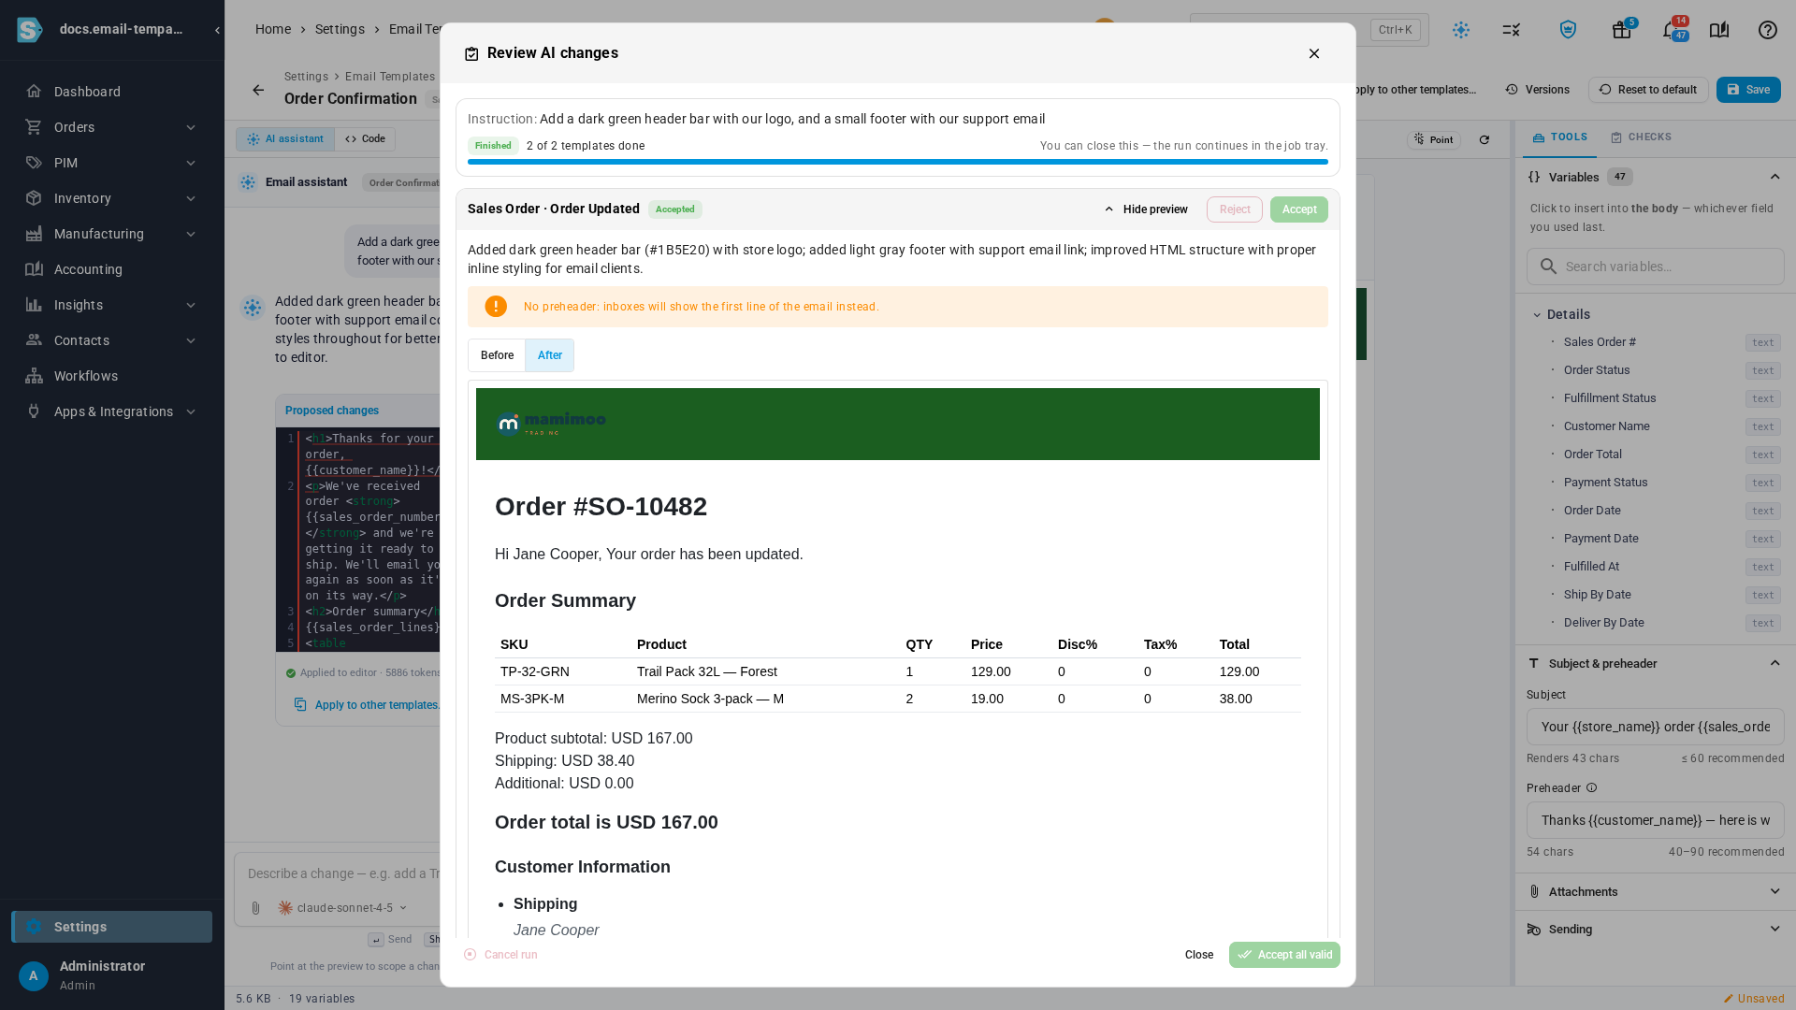1796x1010 pixels.
Task: Expand Apps & Integrations section
Action: tap(111, 411)
